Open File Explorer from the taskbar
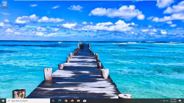Image resolution: width=184 pixels, height=103 pixels. [78, 101]
